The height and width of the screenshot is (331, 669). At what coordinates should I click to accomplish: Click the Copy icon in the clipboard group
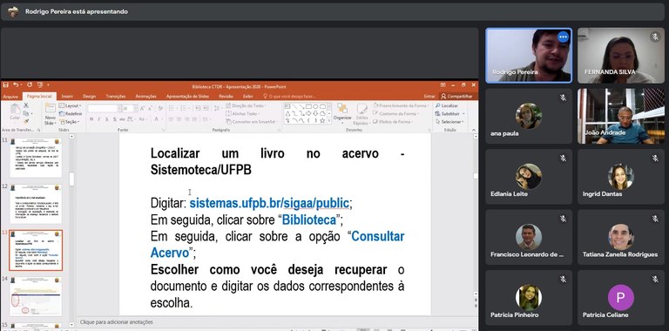click(x=26, y=113)
